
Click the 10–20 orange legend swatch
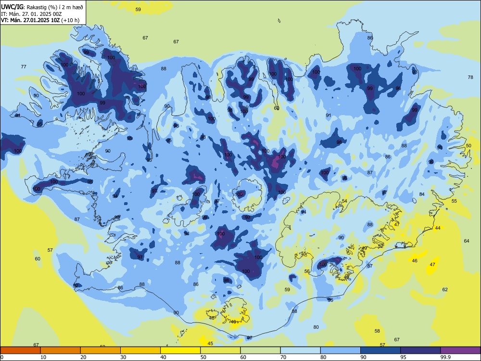coord(61,350)
